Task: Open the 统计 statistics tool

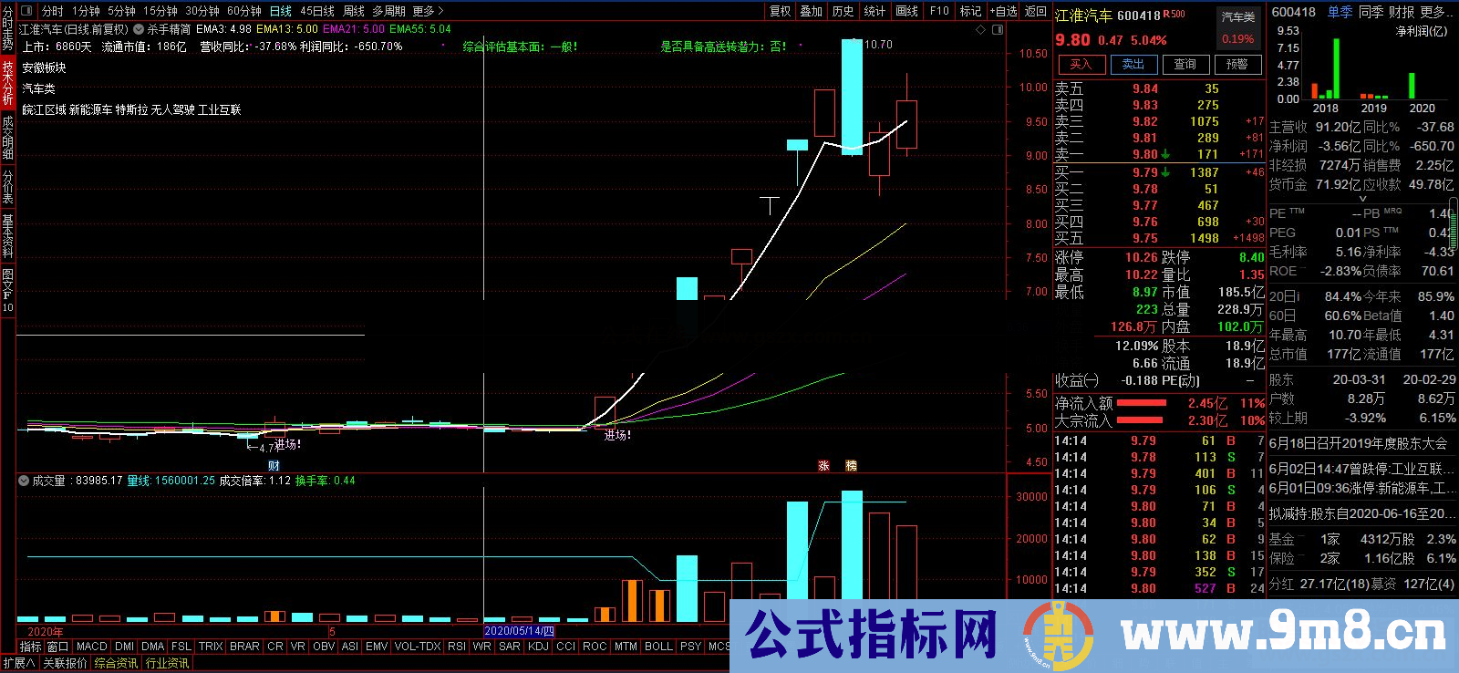Action: click(x=874, y=11)
